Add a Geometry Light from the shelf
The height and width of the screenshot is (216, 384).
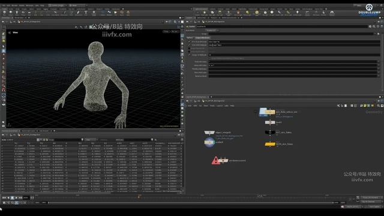(x=229, y=13)
